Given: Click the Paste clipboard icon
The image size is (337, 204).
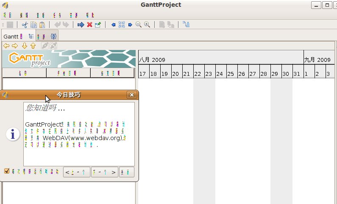Looking at the screenshot, I should tap(42, 25).
